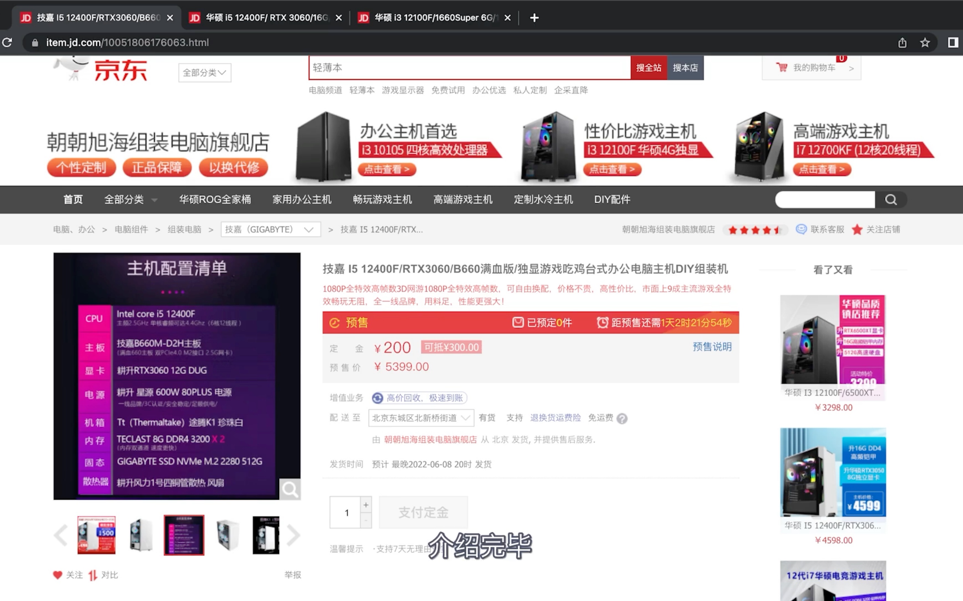Click the 高端游戏主机 navigation tab
Viewport: 963px width, 601px height.
pos(462,199)
